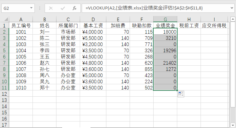Click the vertical scrollbar down arrow
236x128 pixels.
[233, 125]
